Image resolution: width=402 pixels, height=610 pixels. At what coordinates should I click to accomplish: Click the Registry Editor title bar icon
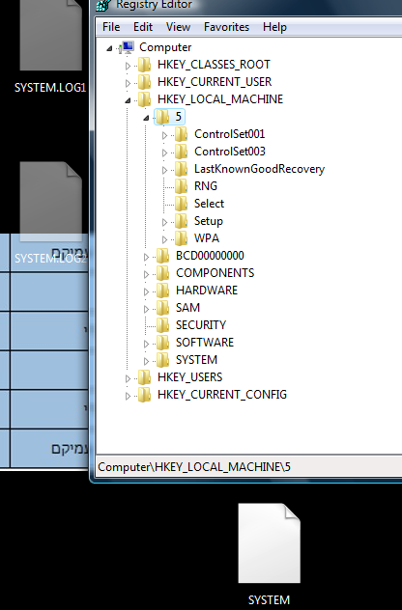click(x=102, y=5)
